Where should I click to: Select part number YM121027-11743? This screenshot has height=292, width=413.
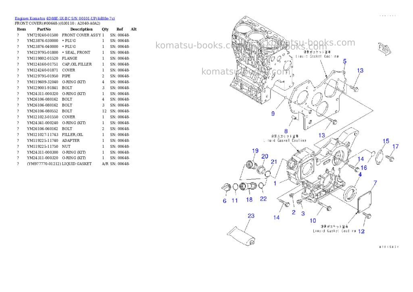pos(42,135)
